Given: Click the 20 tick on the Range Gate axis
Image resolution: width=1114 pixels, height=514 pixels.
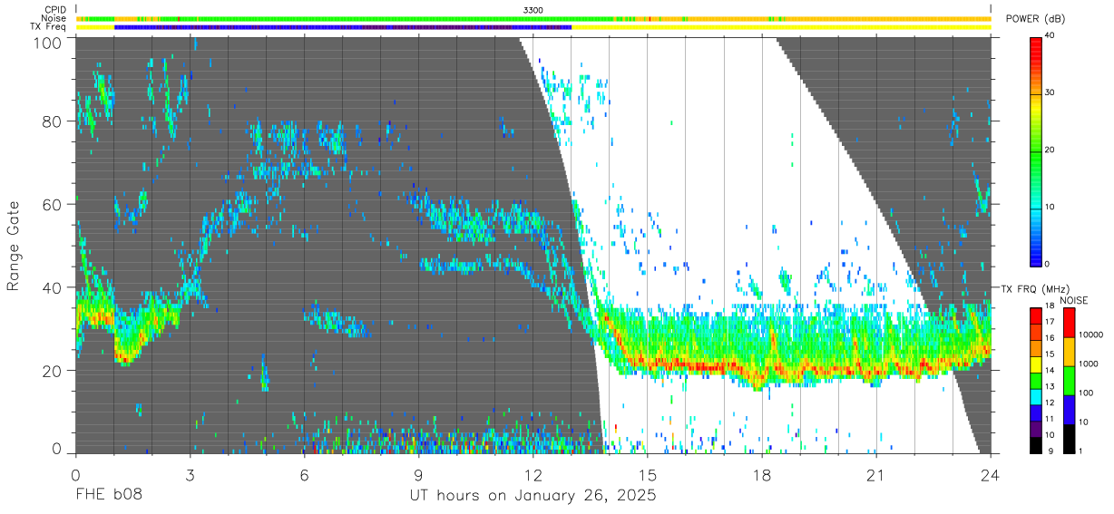Looking at the screenshot, I should (53, 370).
